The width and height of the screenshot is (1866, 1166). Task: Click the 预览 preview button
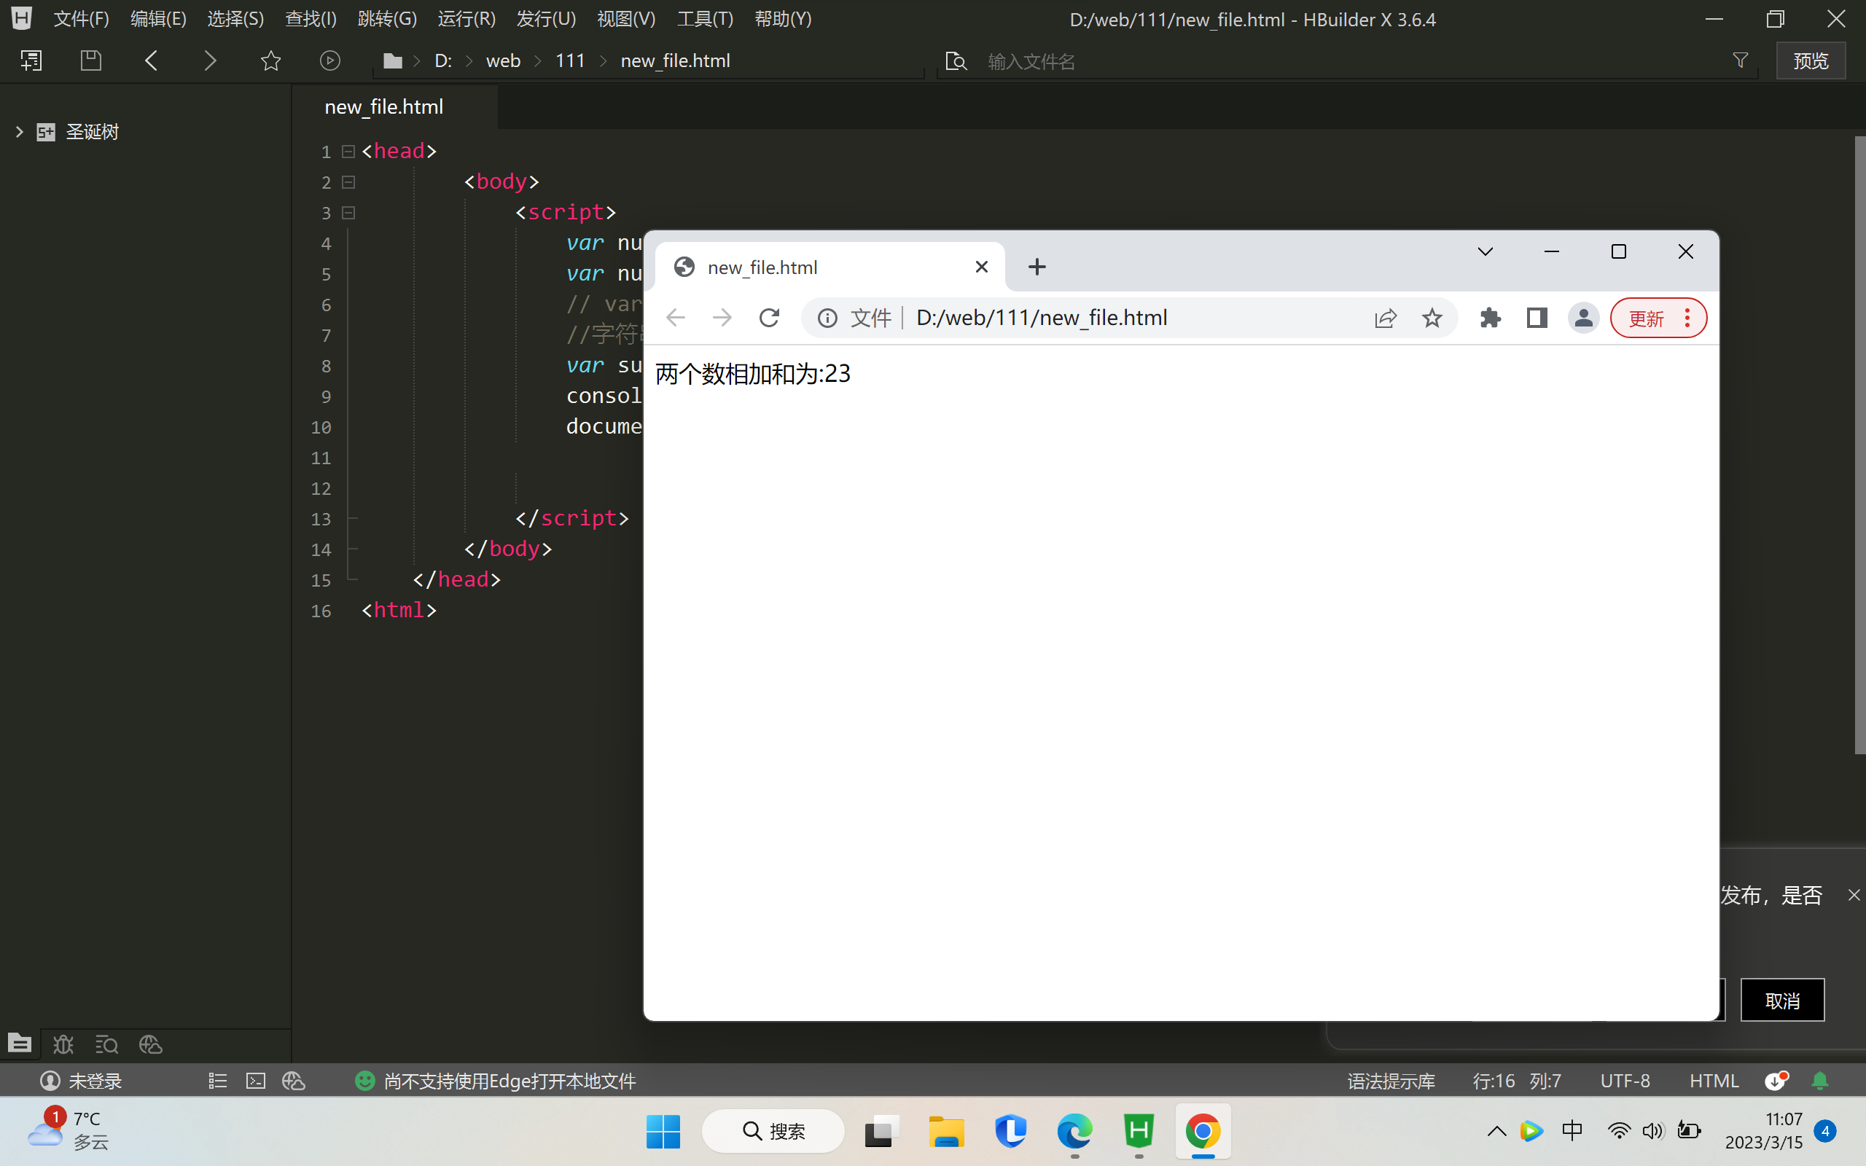pyautogui.click(x=1810, y=60)
